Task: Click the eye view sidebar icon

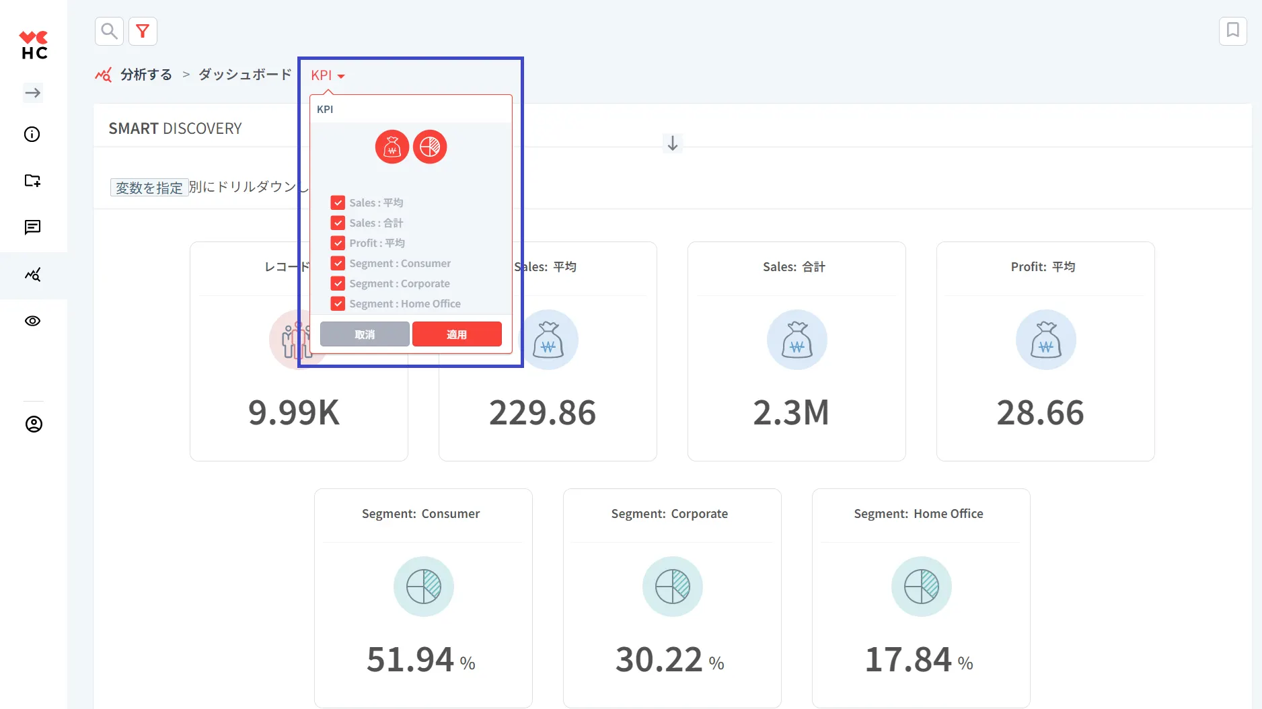Action: coord(32,321)
